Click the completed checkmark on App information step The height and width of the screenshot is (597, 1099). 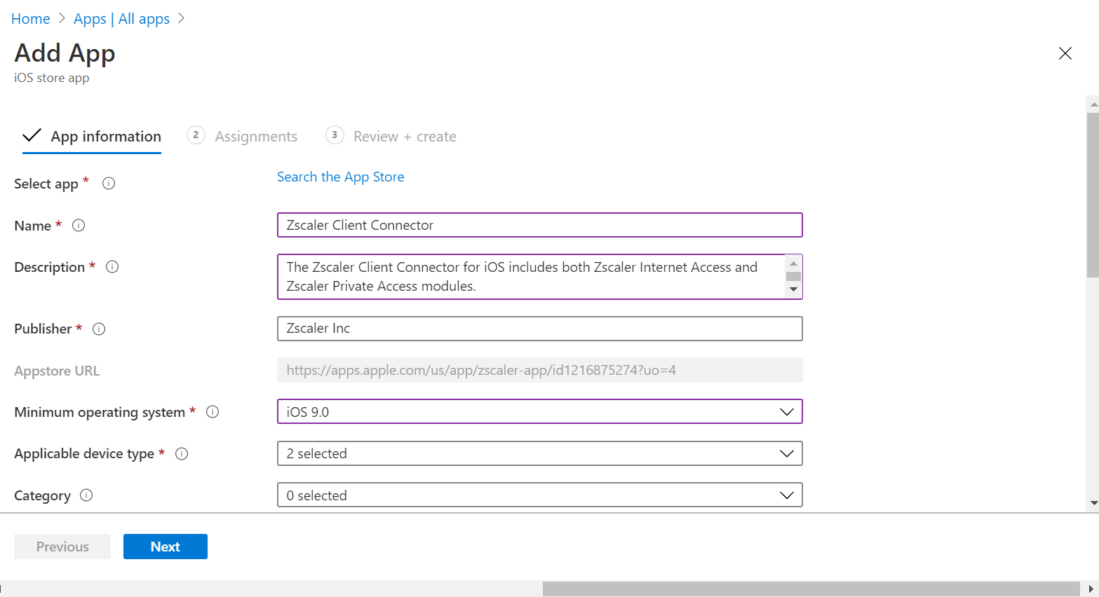coord(31,135)
